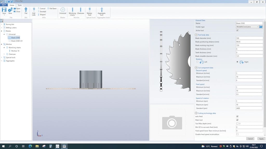Switch to the Tools ribbon tab
The height and width of the screenshot is (149, 266).
(x=20, y=5)
